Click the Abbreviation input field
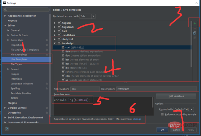 tap(85, 89)
